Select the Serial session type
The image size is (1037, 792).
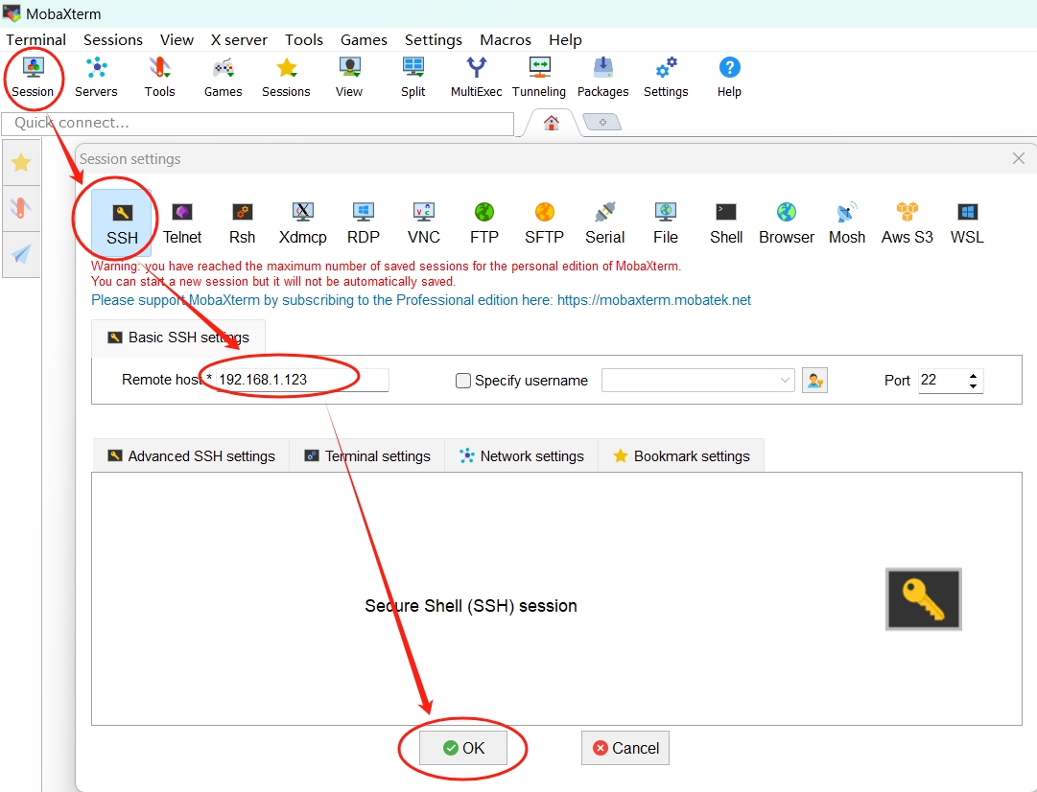[x=604, y=222]
